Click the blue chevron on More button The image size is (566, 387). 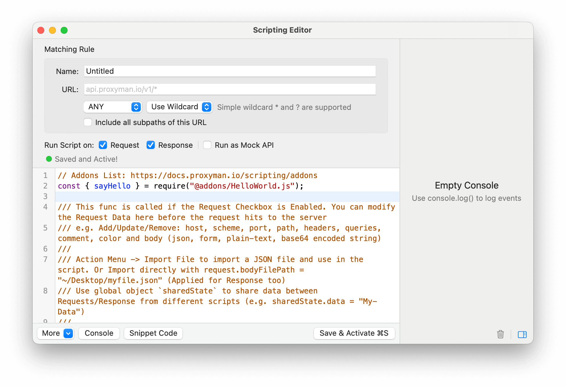(x=68, y=333)
